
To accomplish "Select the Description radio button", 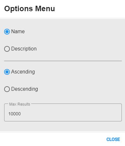I will tap(7, 49).
